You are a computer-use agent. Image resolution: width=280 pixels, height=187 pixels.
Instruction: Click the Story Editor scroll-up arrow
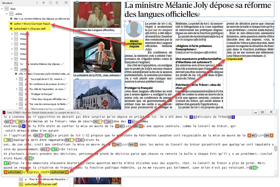click(x=276, y=117)
